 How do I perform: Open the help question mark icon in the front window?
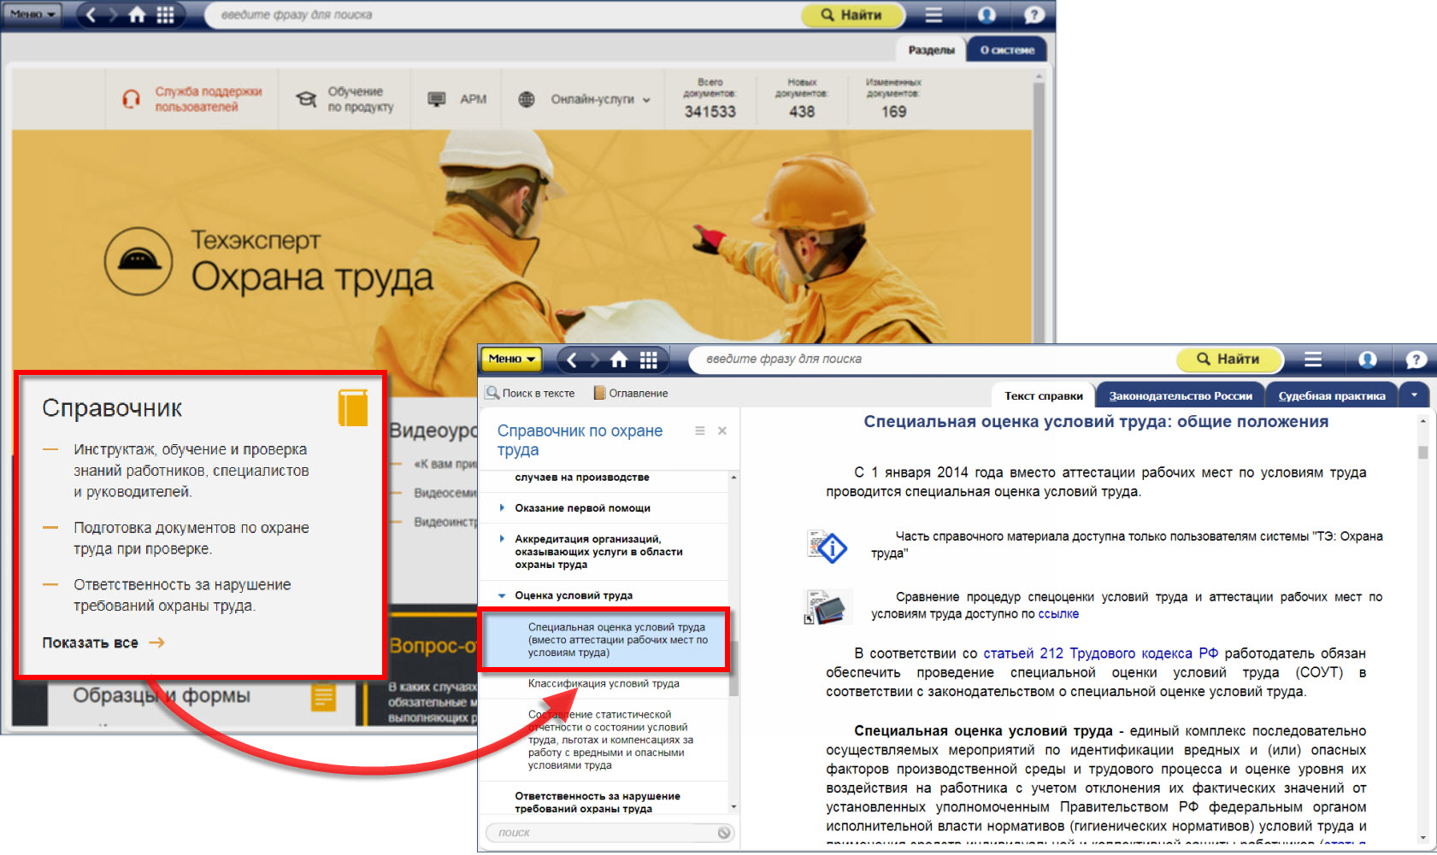point(1416,360)
